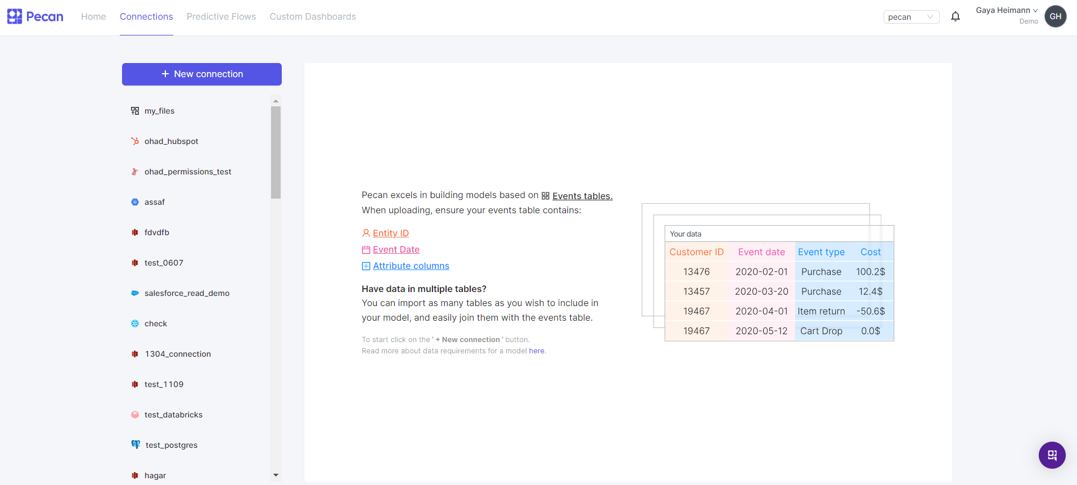Click the Databricks icon for test_databricks
Viewport: 1077px width, 485px height.
[x=135, y=415]
